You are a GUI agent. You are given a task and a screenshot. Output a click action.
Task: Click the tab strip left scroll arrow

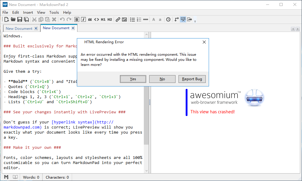coord(293,29)
